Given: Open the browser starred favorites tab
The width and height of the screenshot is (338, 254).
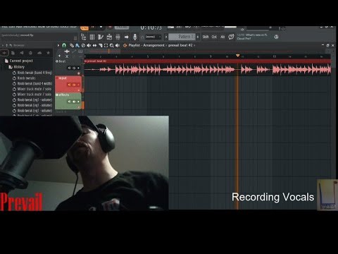Looking at the screenshot, I should click(48, 53).
